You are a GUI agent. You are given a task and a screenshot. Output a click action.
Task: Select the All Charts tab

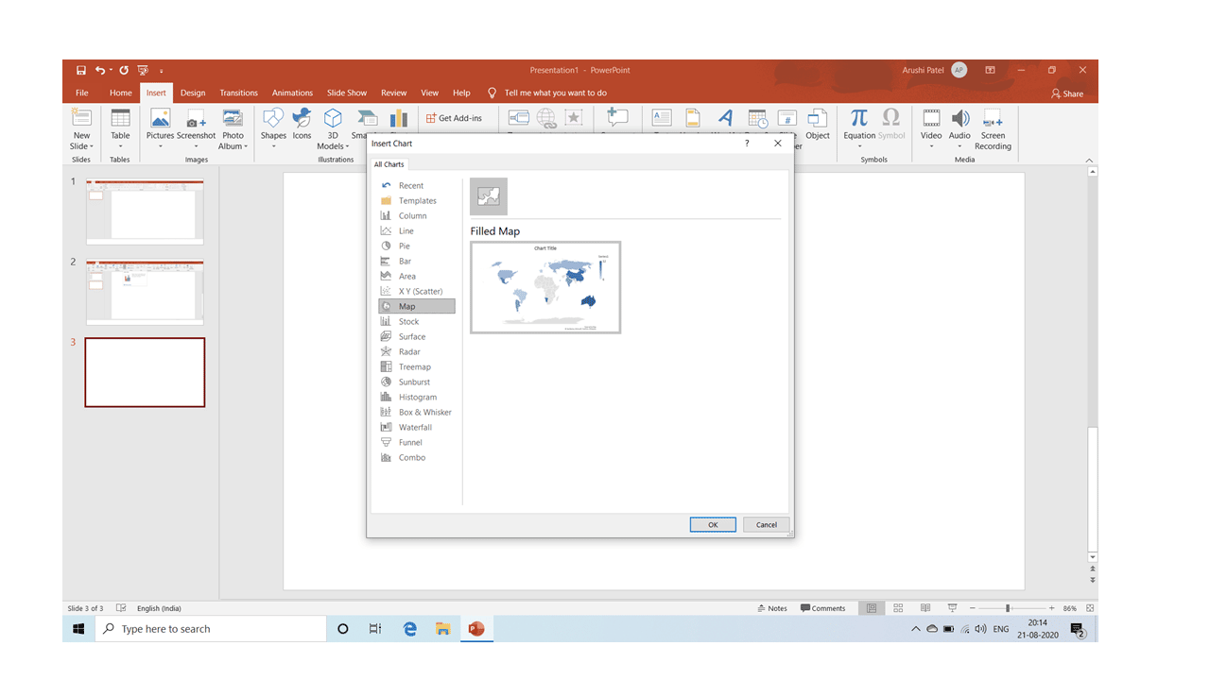click(389, 163)
